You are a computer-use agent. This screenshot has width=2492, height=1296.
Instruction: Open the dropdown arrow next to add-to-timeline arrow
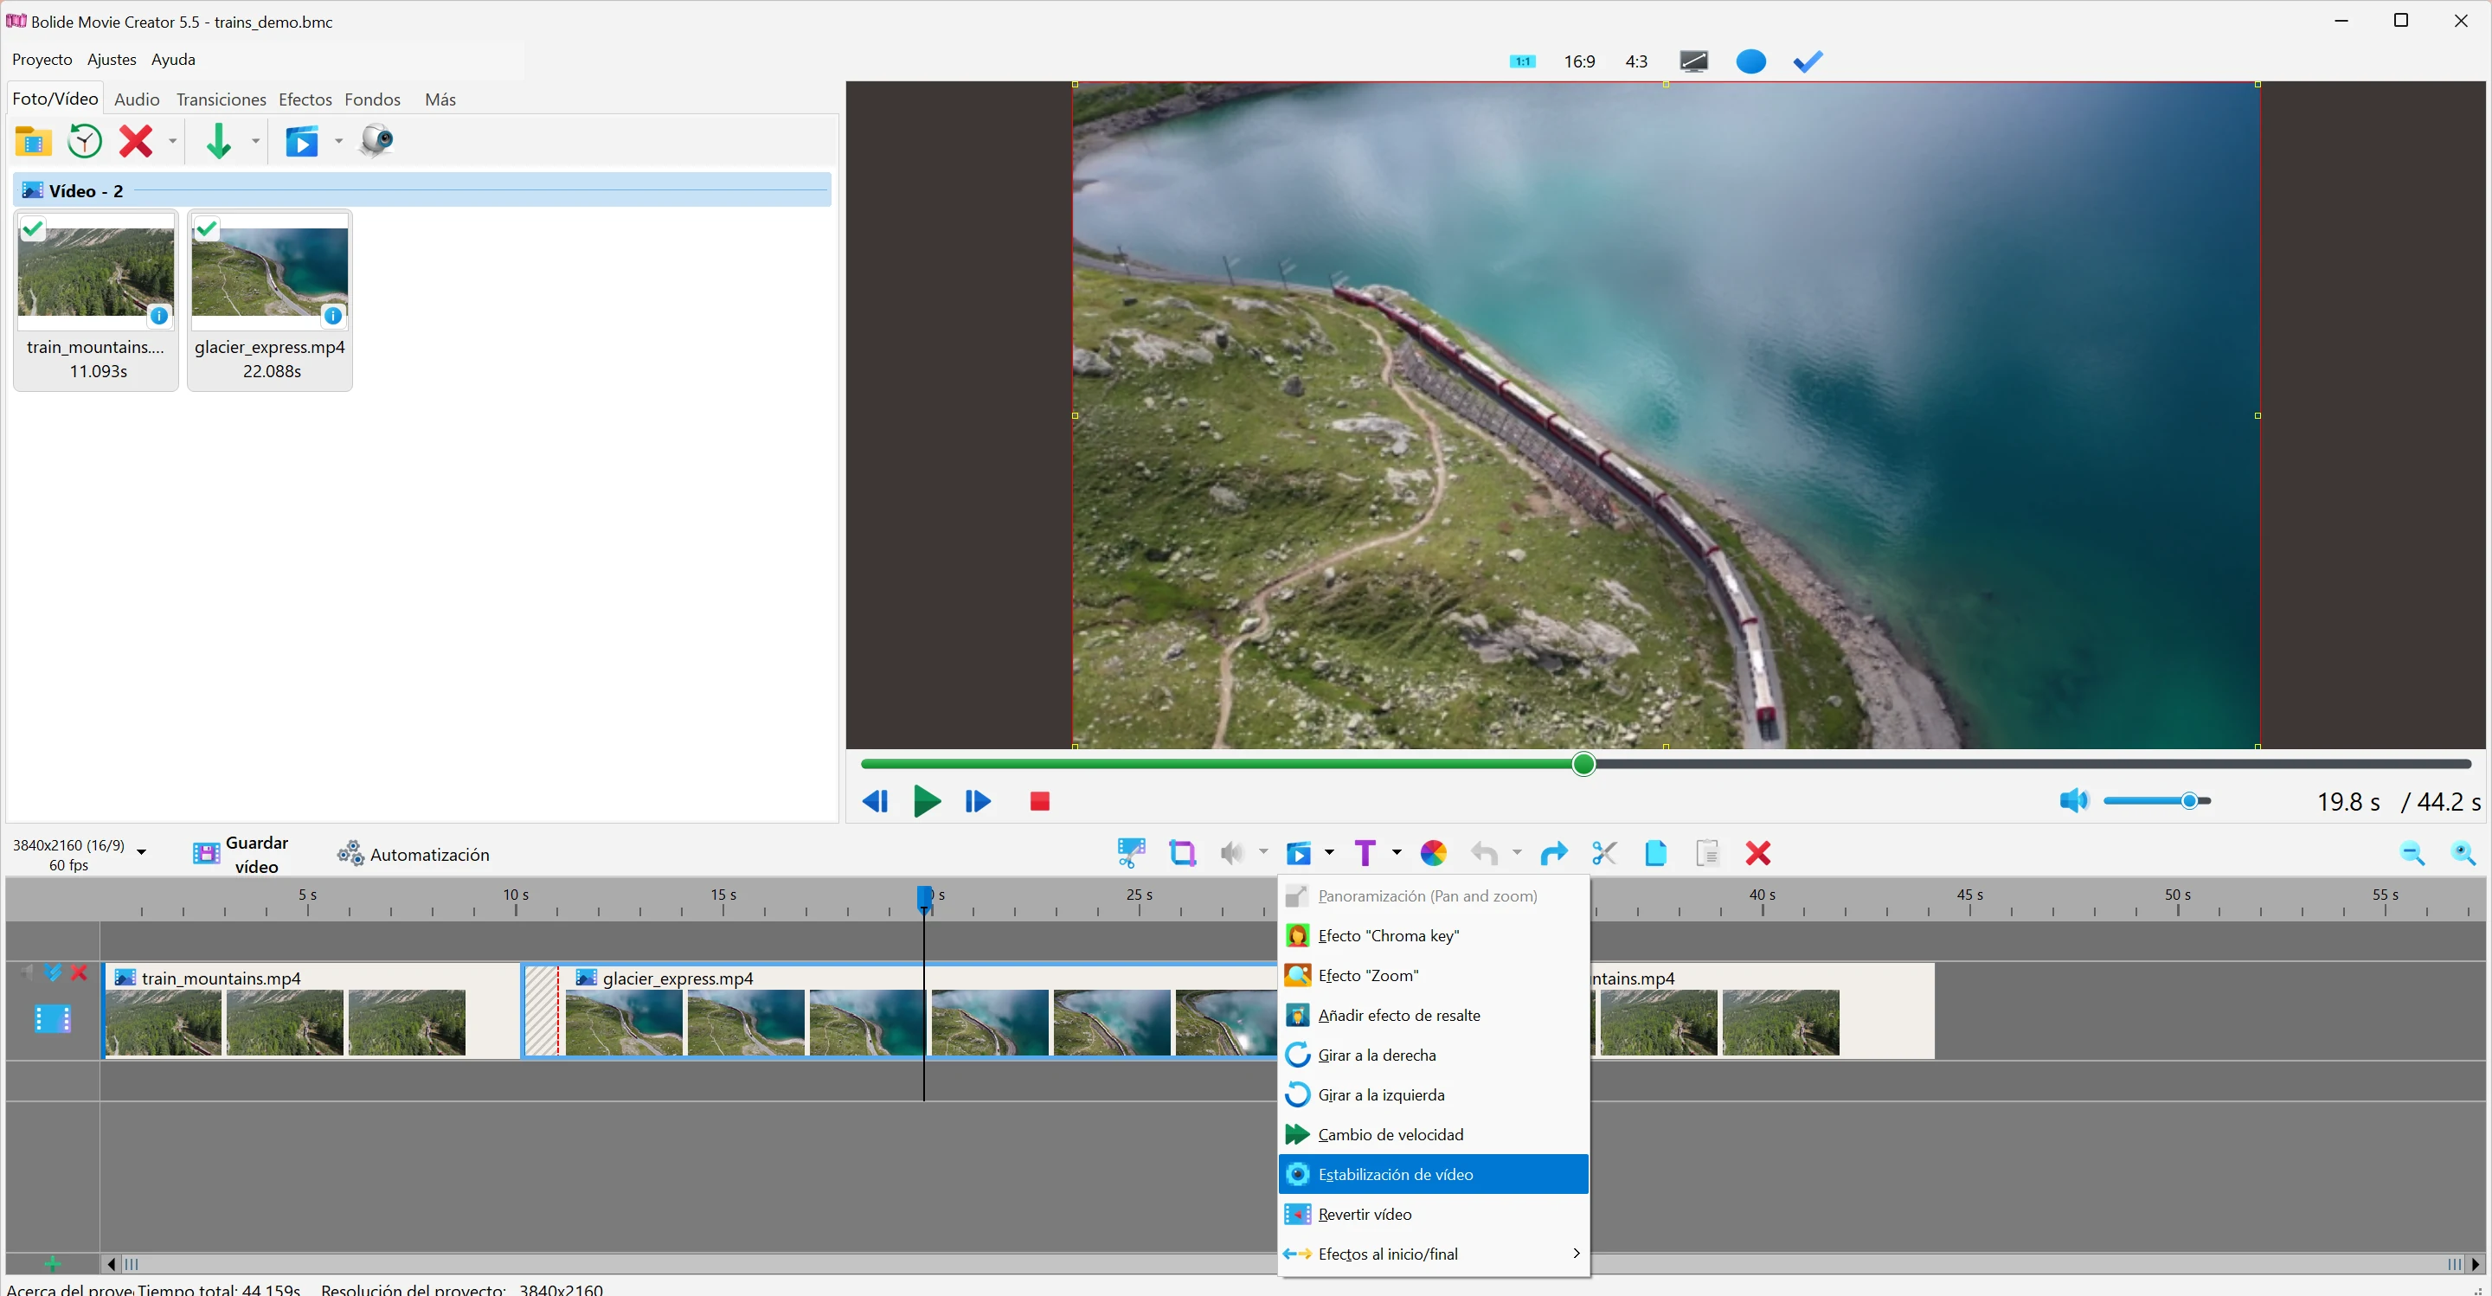(255, 141)
